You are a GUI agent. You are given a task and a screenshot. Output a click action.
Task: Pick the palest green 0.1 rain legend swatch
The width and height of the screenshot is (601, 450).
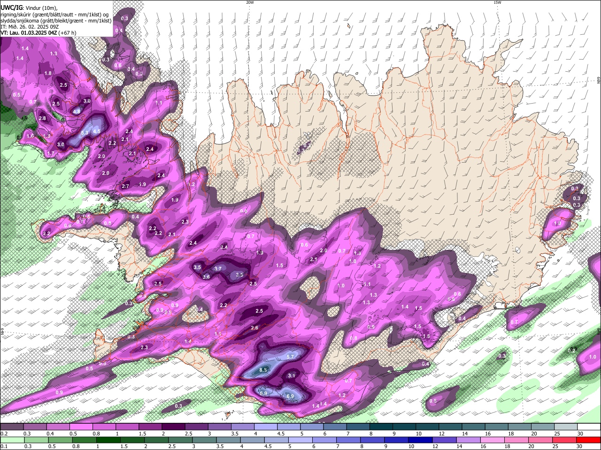[x=12, y=440]
